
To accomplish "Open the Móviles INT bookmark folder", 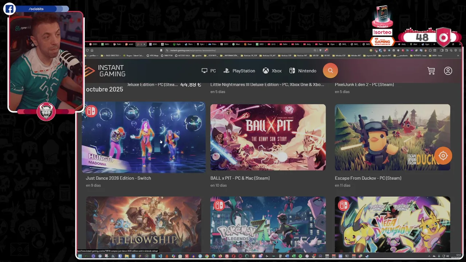I will pos(354,56).
